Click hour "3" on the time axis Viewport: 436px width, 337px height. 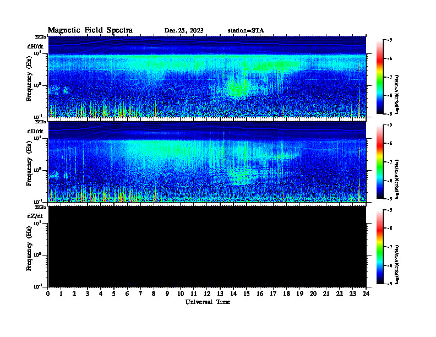[x=88, y=293]
